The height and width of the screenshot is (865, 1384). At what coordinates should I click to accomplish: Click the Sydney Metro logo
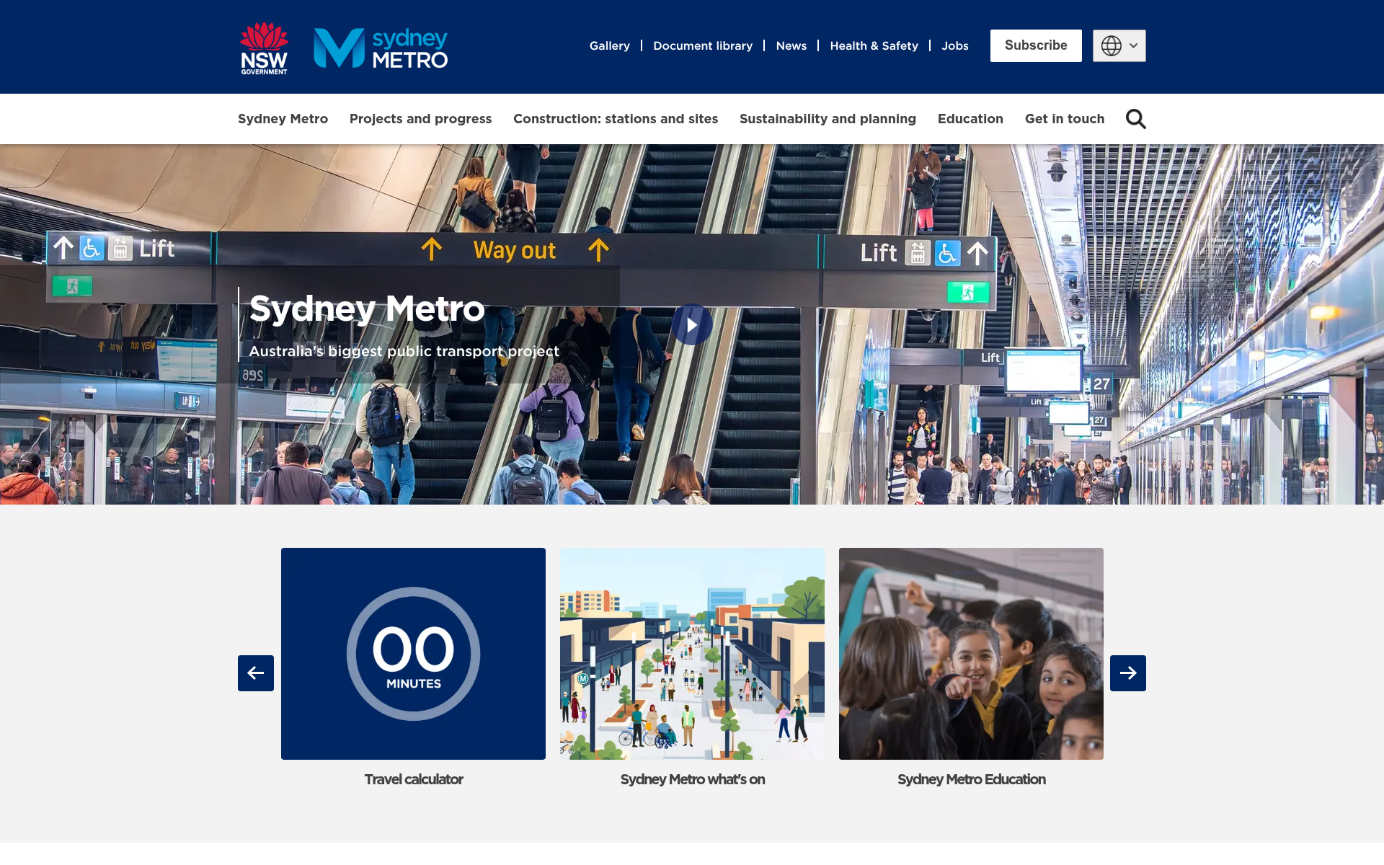pos(381,48)
